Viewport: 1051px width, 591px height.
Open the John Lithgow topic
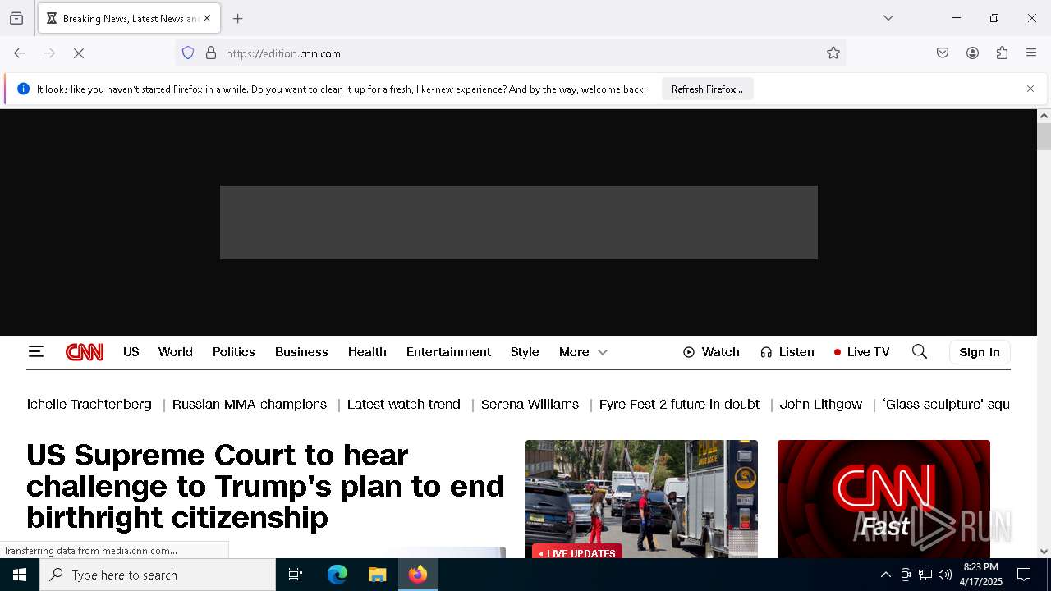pyautogui.click(x=820, y=405)
